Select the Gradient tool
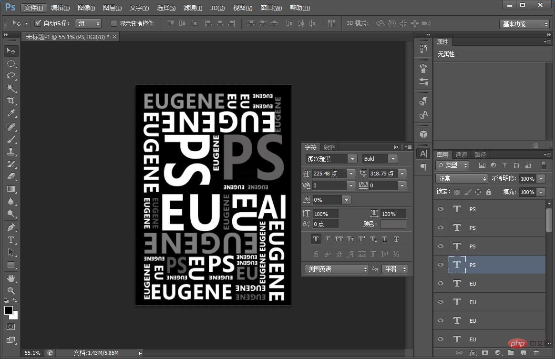 11,189
